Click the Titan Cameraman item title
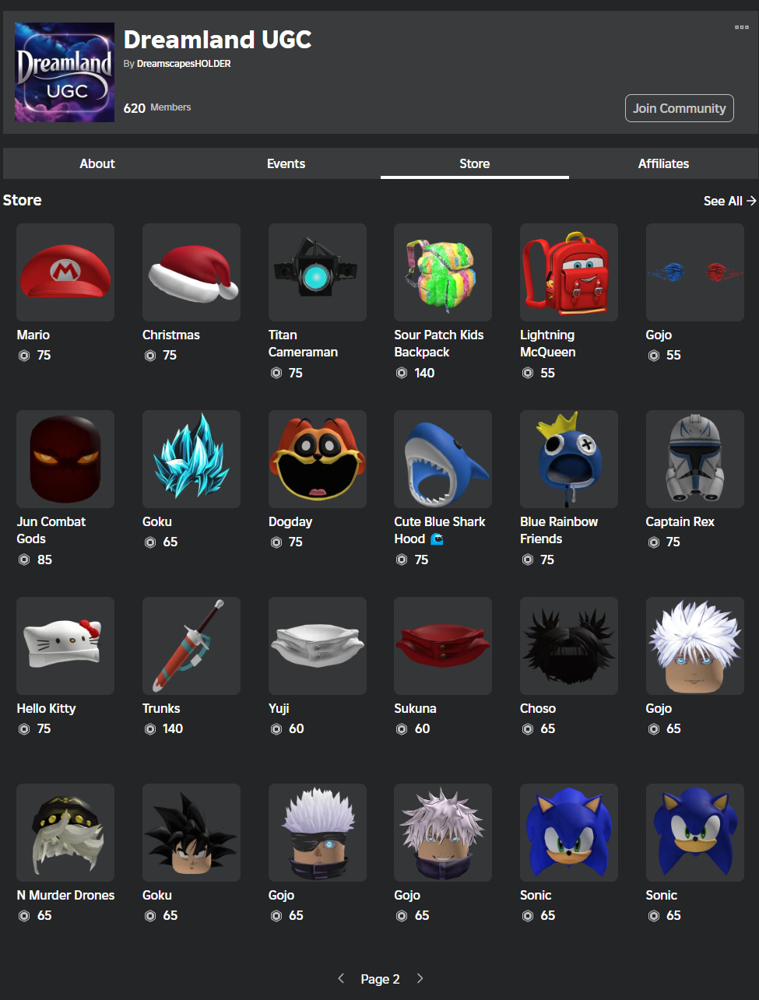 [x=303, y=343]
